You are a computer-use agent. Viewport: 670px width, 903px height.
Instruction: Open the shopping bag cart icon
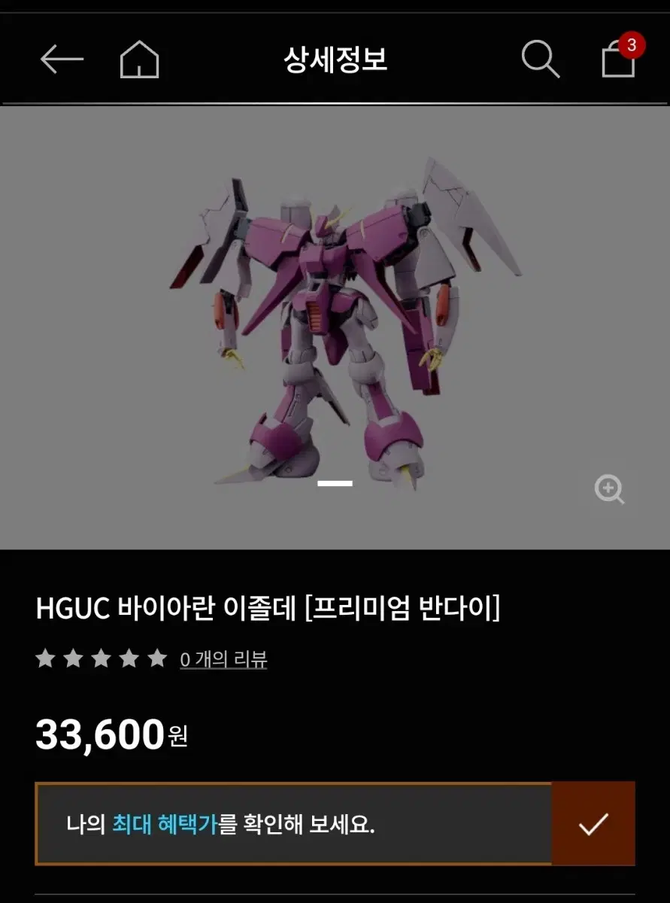tap(618, 59)
